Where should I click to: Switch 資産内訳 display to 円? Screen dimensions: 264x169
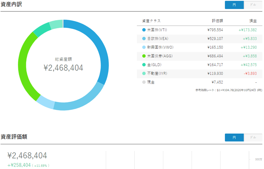coord(234,5)
